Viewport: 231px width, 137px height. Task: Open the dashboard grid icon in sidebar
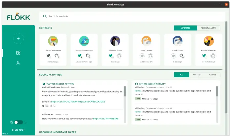(18, 53)
